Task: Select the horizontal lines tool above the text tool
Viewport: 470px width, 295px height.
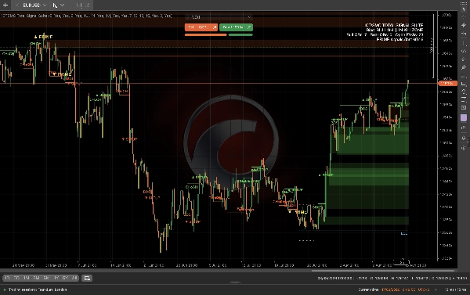Action: click(464, 99)
